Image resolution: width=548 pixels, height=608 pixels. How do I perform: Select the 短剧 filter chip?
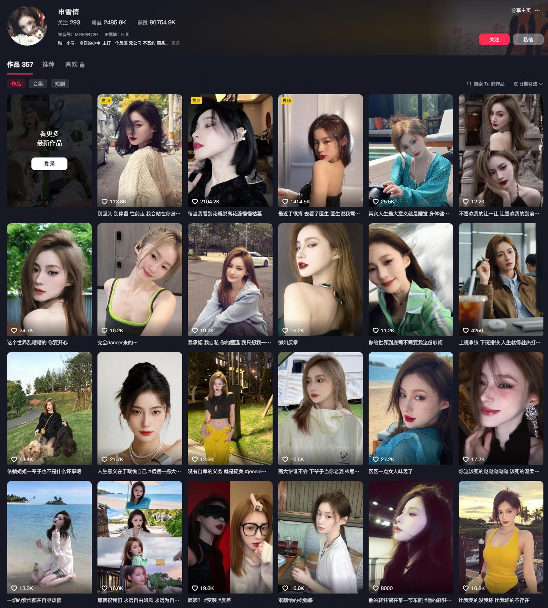pyautogui.click(x=60, y=84)
